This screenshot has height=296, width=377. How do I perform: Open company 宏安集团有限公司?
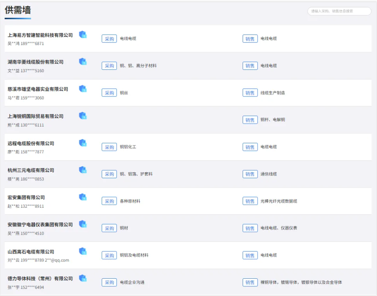26,197
